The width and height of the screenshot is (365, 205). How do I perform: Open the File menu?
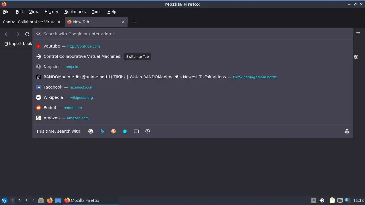tap(6, 12)
